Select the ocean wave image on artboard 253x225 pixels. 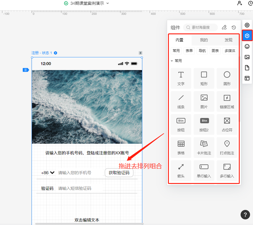click(87, 107)
